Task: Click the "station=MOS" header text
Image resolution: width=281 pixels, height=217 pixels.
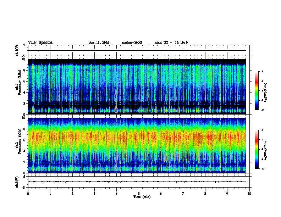Action: pos(132,43)
